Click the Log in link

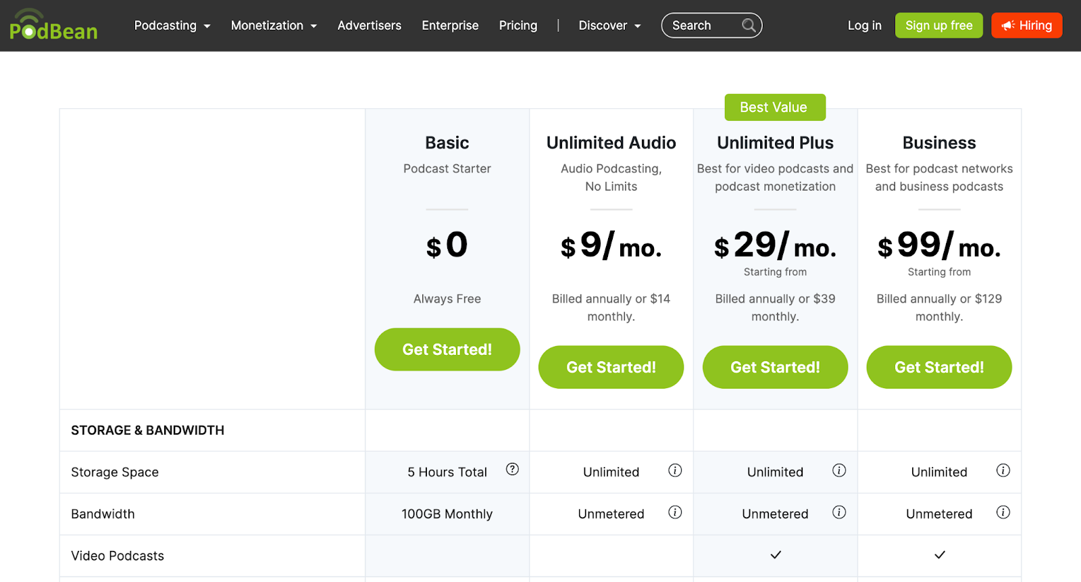[x=864, y=26]
